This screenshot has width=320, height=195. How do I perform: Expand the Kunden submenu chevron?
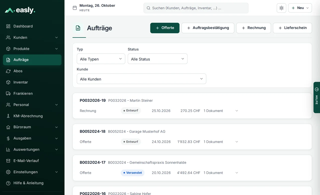[56, 37]
